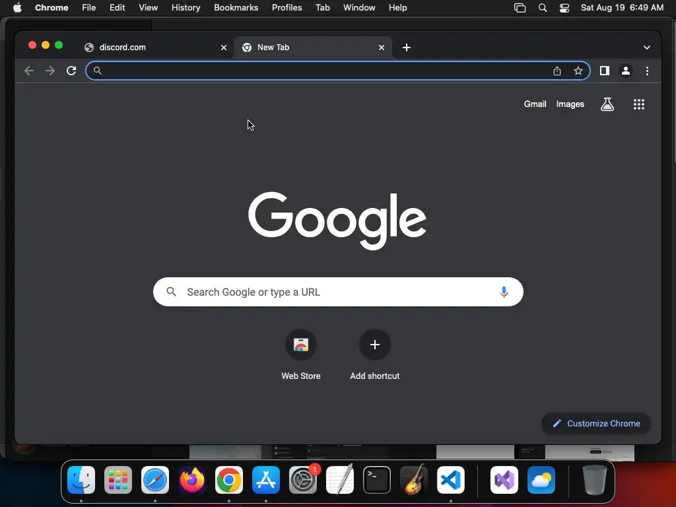Open the Web Store shortcut
676x507 pixels.
(301, 356)
